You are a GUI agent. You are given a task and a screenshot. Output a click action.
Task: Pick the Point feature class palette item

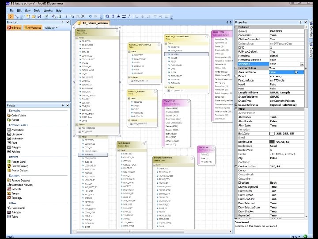pyautogui.click(x=12, y=143)
